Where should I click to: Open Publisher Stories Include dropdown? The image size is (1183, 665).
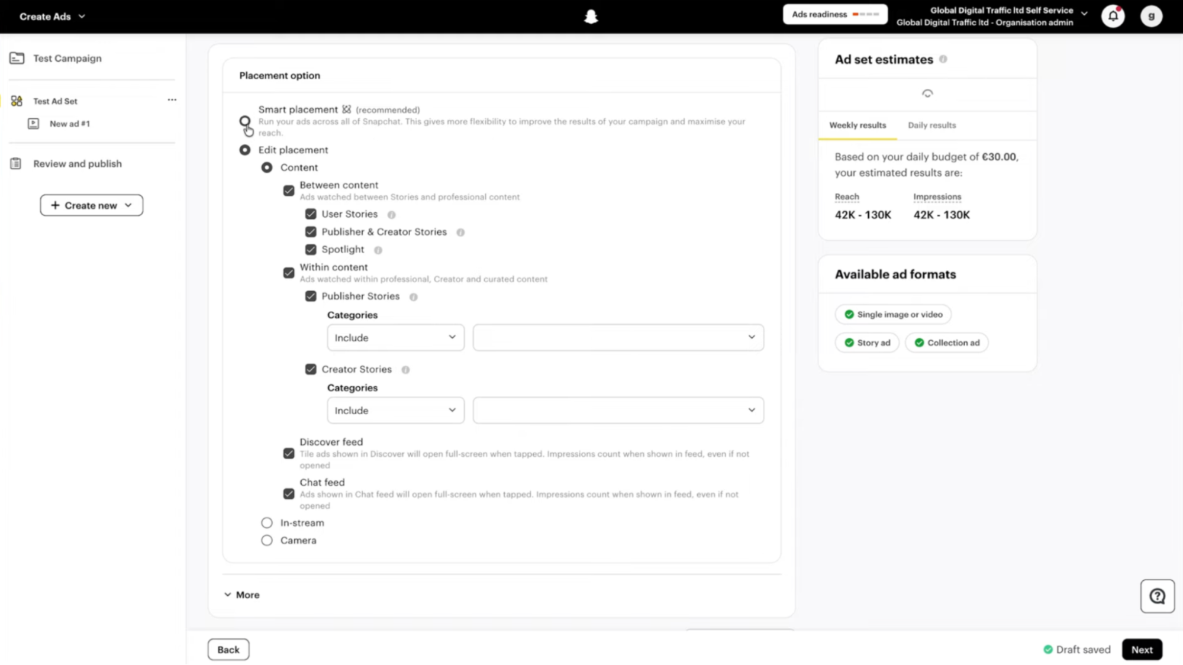[x=395, y=337]
